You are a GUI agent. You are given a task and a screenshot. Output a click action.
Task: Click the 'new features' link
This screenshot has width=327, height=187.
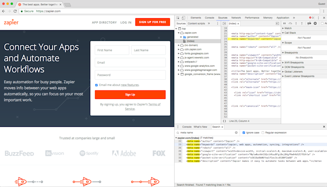[130, 85]
